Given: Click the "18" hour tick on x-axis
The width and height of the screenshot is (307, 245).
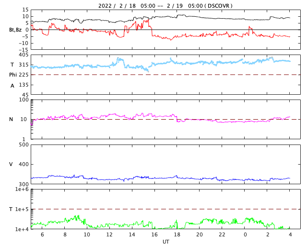Looking at the screenshot, I should coord(177,234).
